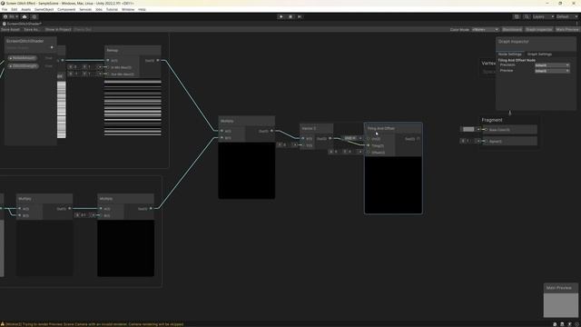
Task: Toggle the Graph Inspector panel button
Action: pos(538,30)
